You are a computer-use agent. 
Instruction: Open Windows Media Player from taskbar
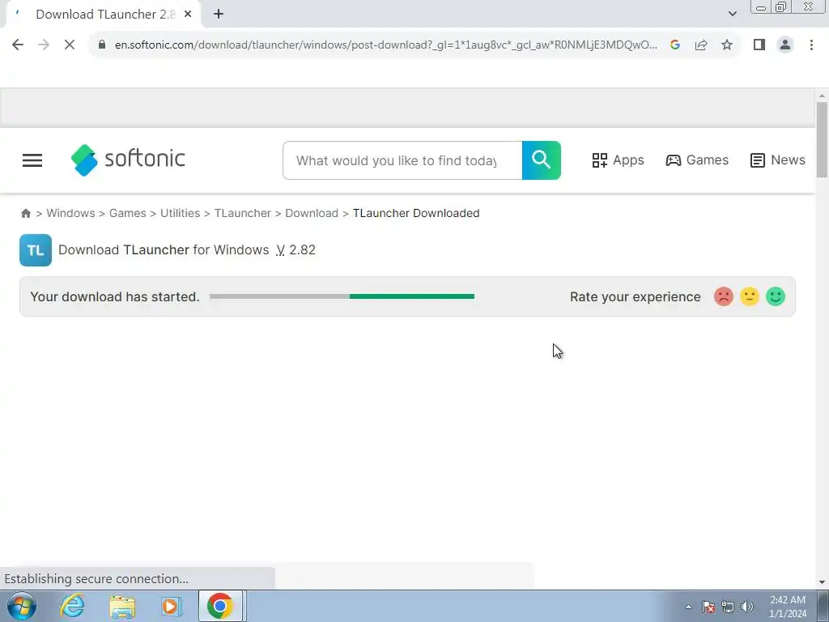click(171, 607)
